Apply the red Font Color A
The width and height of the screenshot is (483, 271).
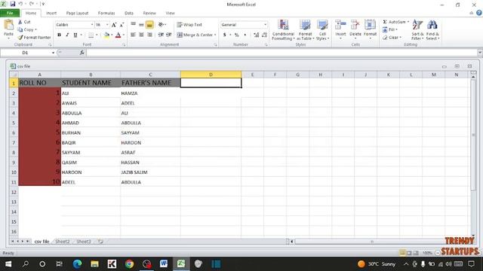[x=118, y=35]
